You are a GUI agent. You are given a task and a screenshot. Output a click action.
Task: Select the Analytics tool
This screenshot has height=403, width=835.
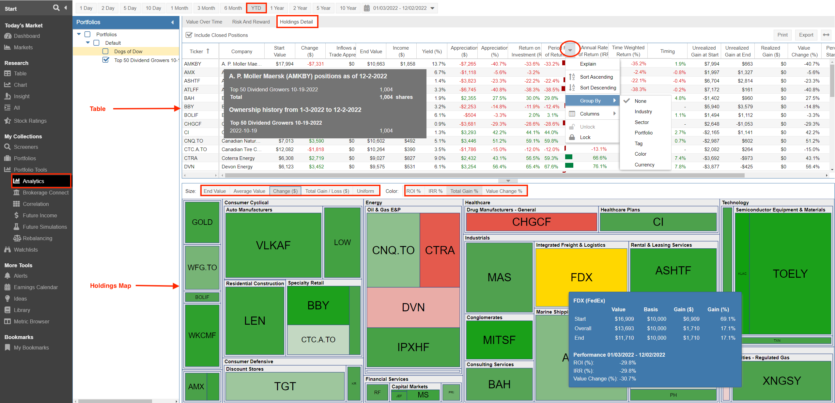41,181
